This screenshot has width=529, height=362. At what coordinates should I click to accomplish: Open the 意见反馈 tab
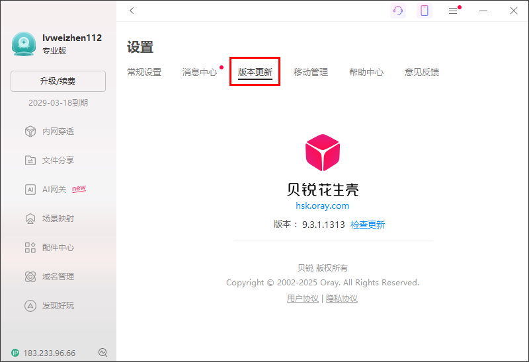coord(421,72)
